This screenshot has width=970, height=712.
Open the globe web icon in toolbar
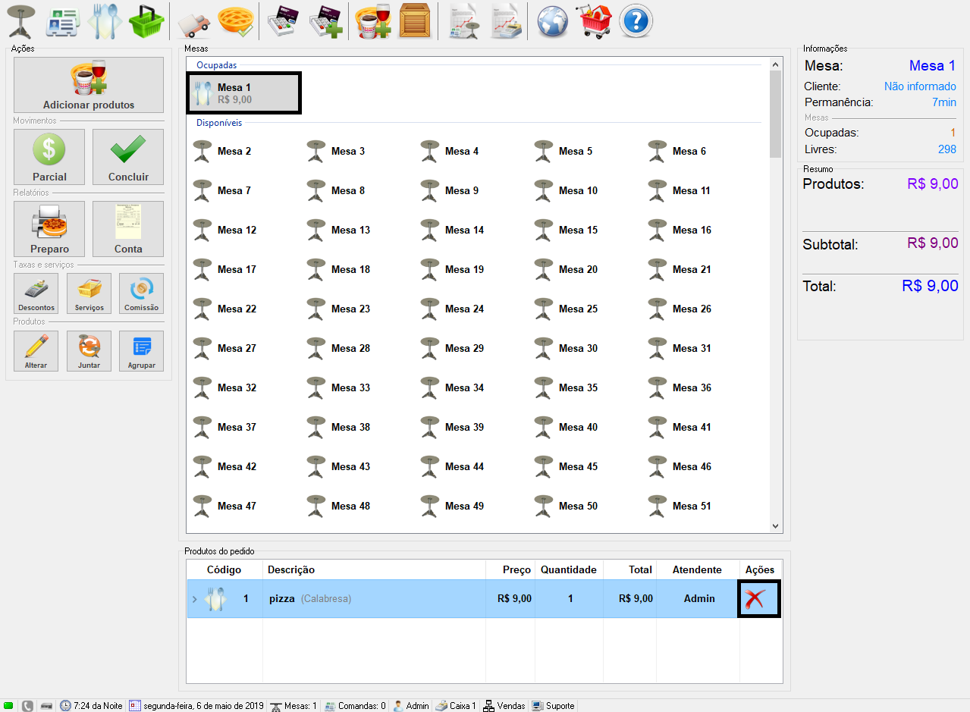(x=553, y=21)
